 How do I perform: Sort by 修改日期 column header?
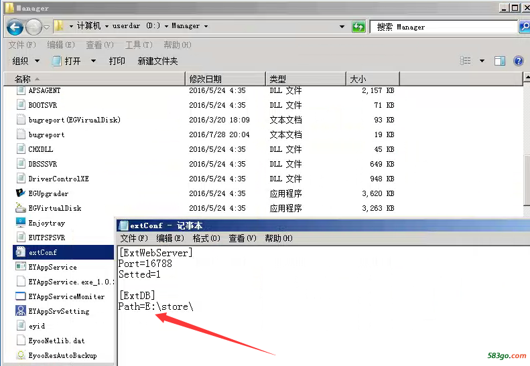(x=225, y=79)
